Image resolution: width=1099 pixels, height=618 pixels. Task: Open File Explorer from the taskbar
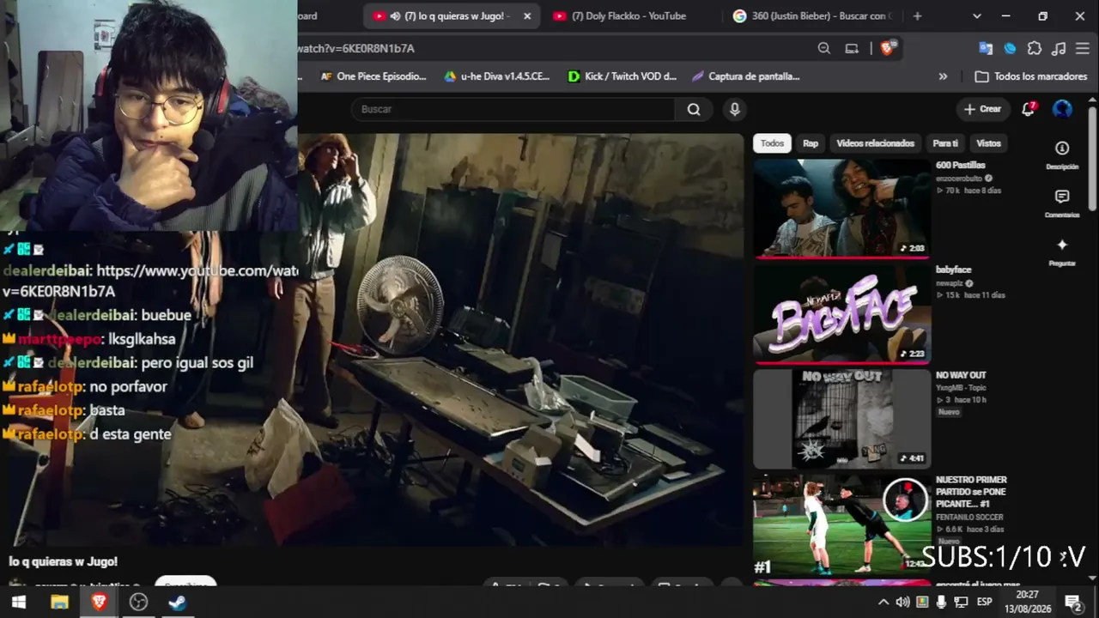click(59, 602)
